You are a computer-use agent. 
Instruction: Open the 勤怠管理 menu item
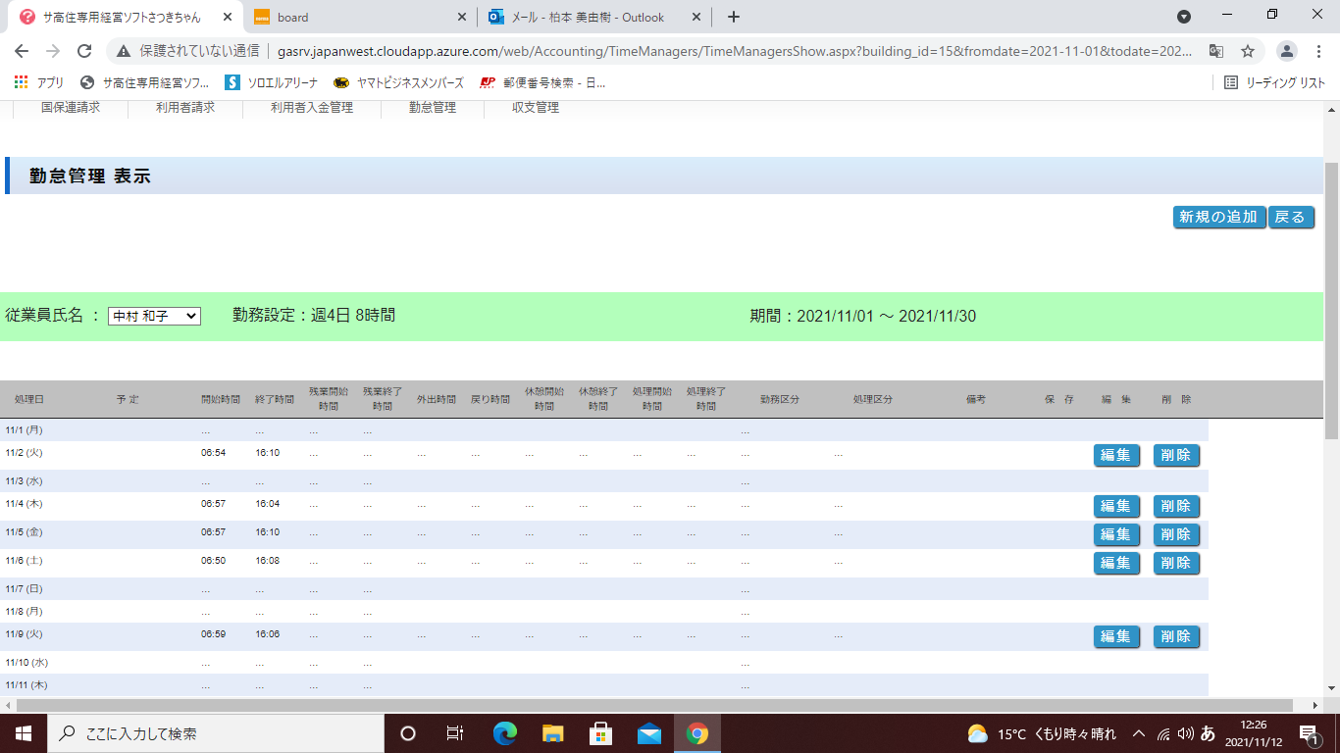point(433,108)
